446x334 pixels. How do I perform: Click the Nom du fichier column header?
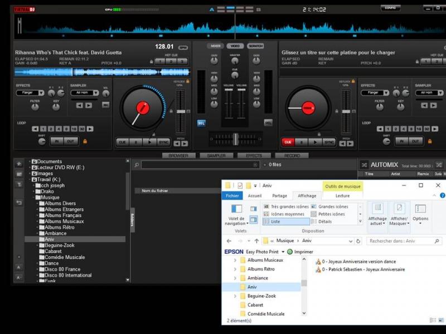click(x=155, y=190)
